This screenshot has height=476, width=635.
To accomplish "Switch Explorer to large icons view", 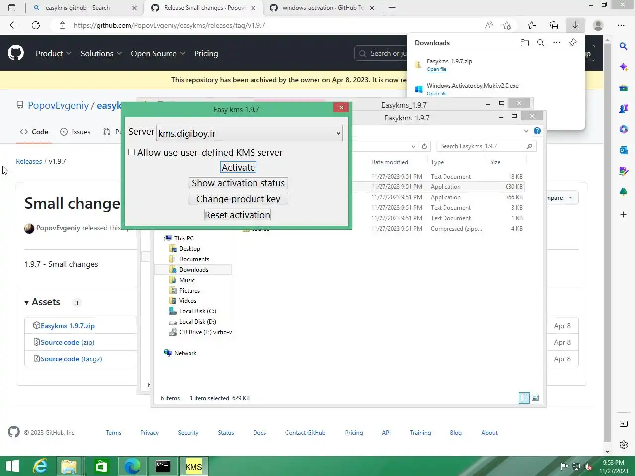I will [x=535, y=398].
